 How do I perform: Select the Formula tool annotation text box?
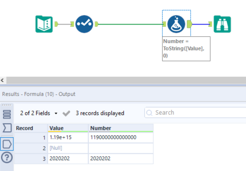pyautogui.click(x=186, y=48)
